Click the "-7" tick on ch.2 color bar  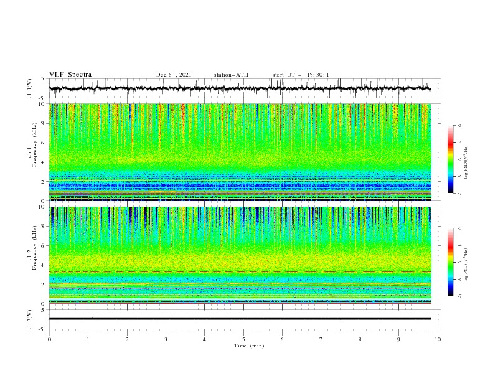459,296
